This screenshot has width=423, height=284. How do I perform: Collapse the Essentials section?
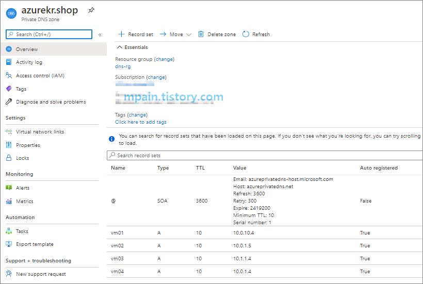[x=120, y=47]
